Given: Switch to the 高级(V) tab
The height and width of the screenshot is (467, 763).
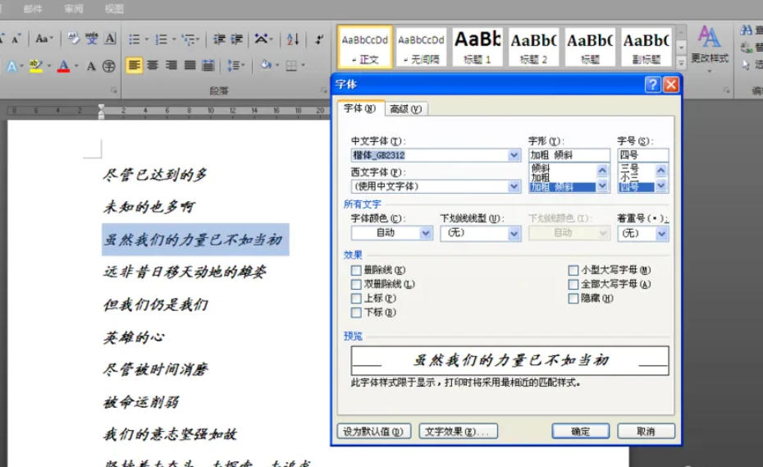Looking at the screenshot, I should coord(406,109).
